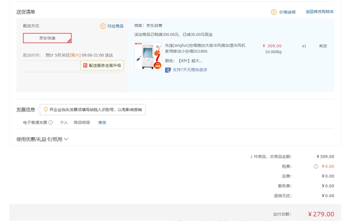359x221 pixels.
Task: Go back via 返回修改购物车 link
Action: (320, 12)
